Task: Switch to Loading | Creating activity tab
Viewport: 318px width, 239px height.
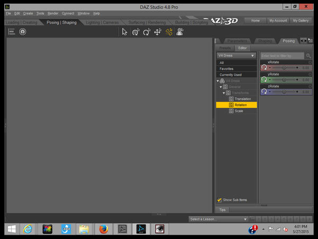Action: [x=22, y=22]
